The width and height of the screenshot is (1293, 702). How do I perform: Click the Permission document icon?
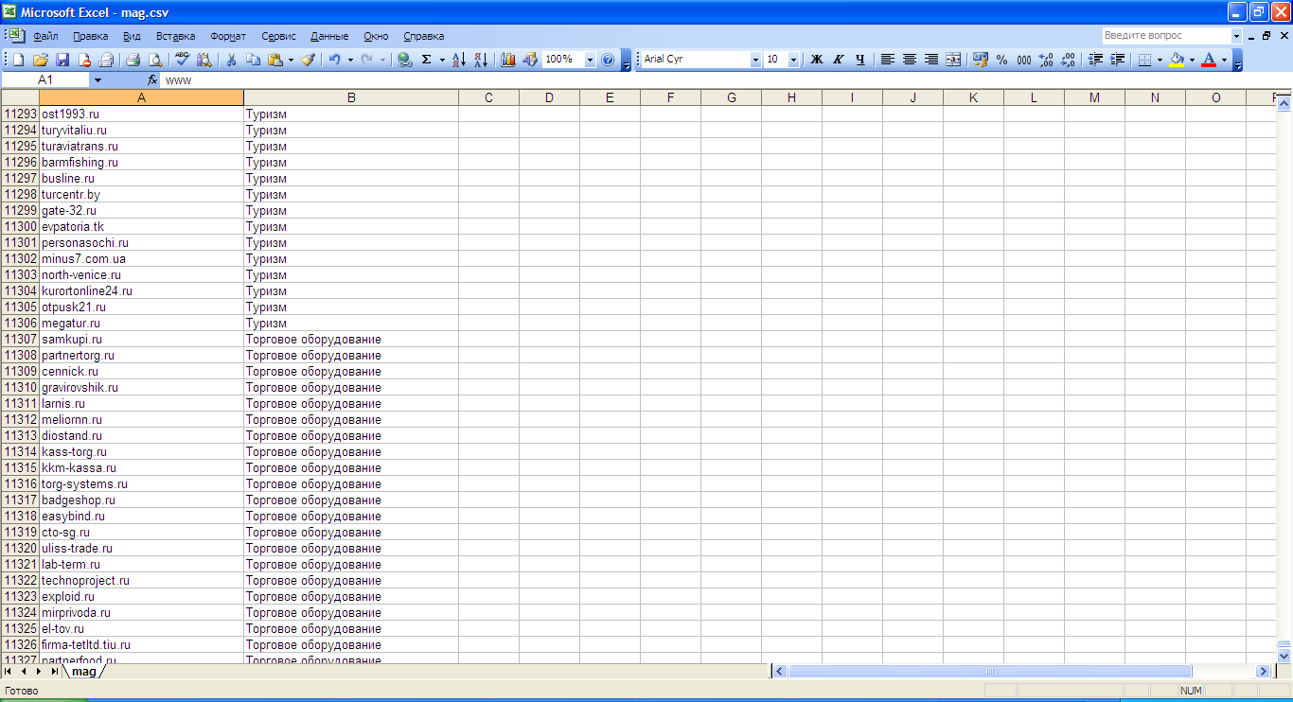coord(84,60)
